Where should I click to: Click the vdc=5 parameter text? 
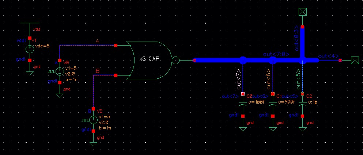tap(42, 46)
